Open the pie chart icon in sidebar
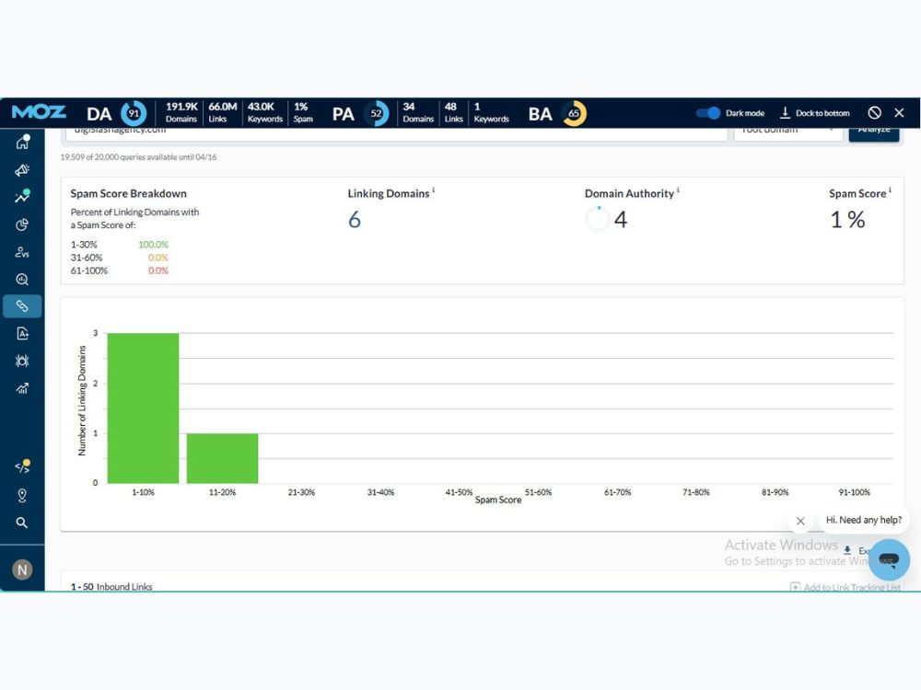 (22, 224)
